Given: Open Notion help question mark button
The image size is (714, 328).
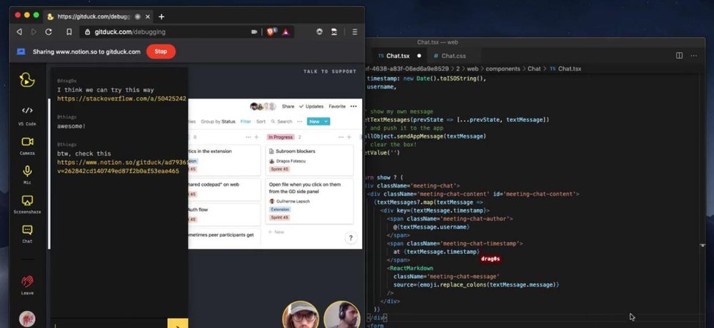Looking at the screenshot, I should [x=351, y=238].
